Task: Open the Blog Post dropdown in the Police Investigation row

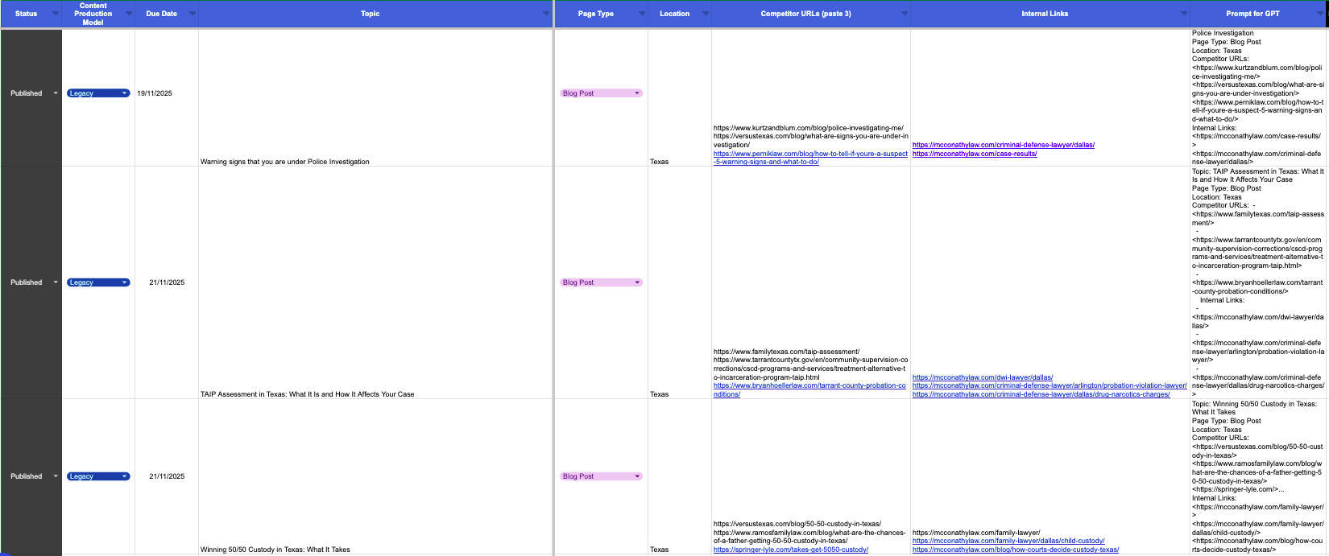Action: [637, 93]
